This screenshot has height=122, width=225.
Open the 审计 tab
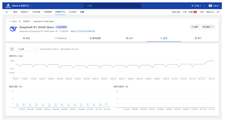[198, 38]
